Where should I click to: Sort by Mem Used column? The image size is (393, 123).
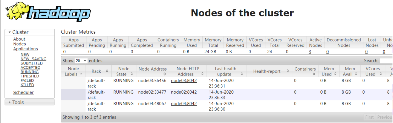(329, 71)
